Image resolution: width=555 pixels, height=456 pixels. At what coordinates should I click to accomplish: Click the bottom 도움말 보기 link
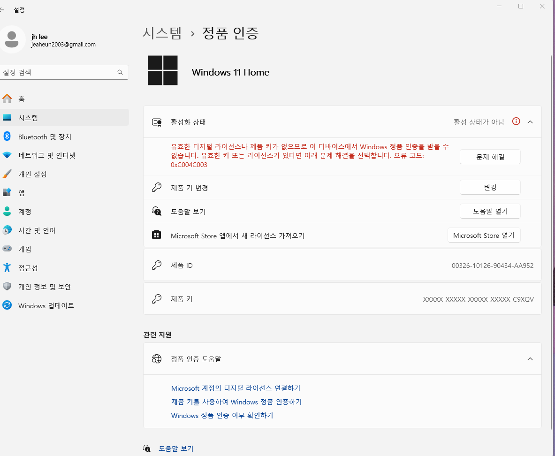click(x=176, y=448)
